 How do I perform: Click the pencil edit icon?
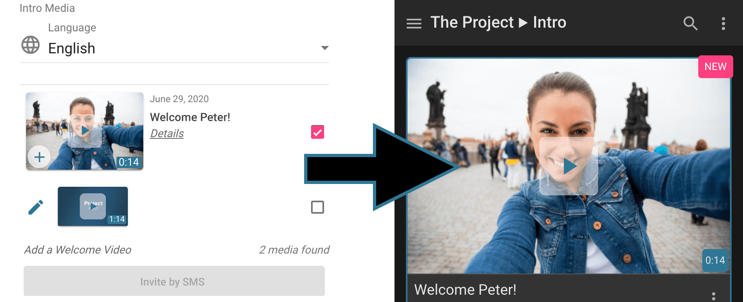pos(36,207)
